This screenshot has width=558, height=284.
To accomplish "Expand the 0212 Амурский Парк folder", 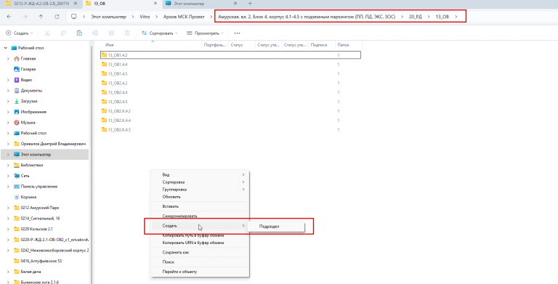I will [x=8, y=208].
